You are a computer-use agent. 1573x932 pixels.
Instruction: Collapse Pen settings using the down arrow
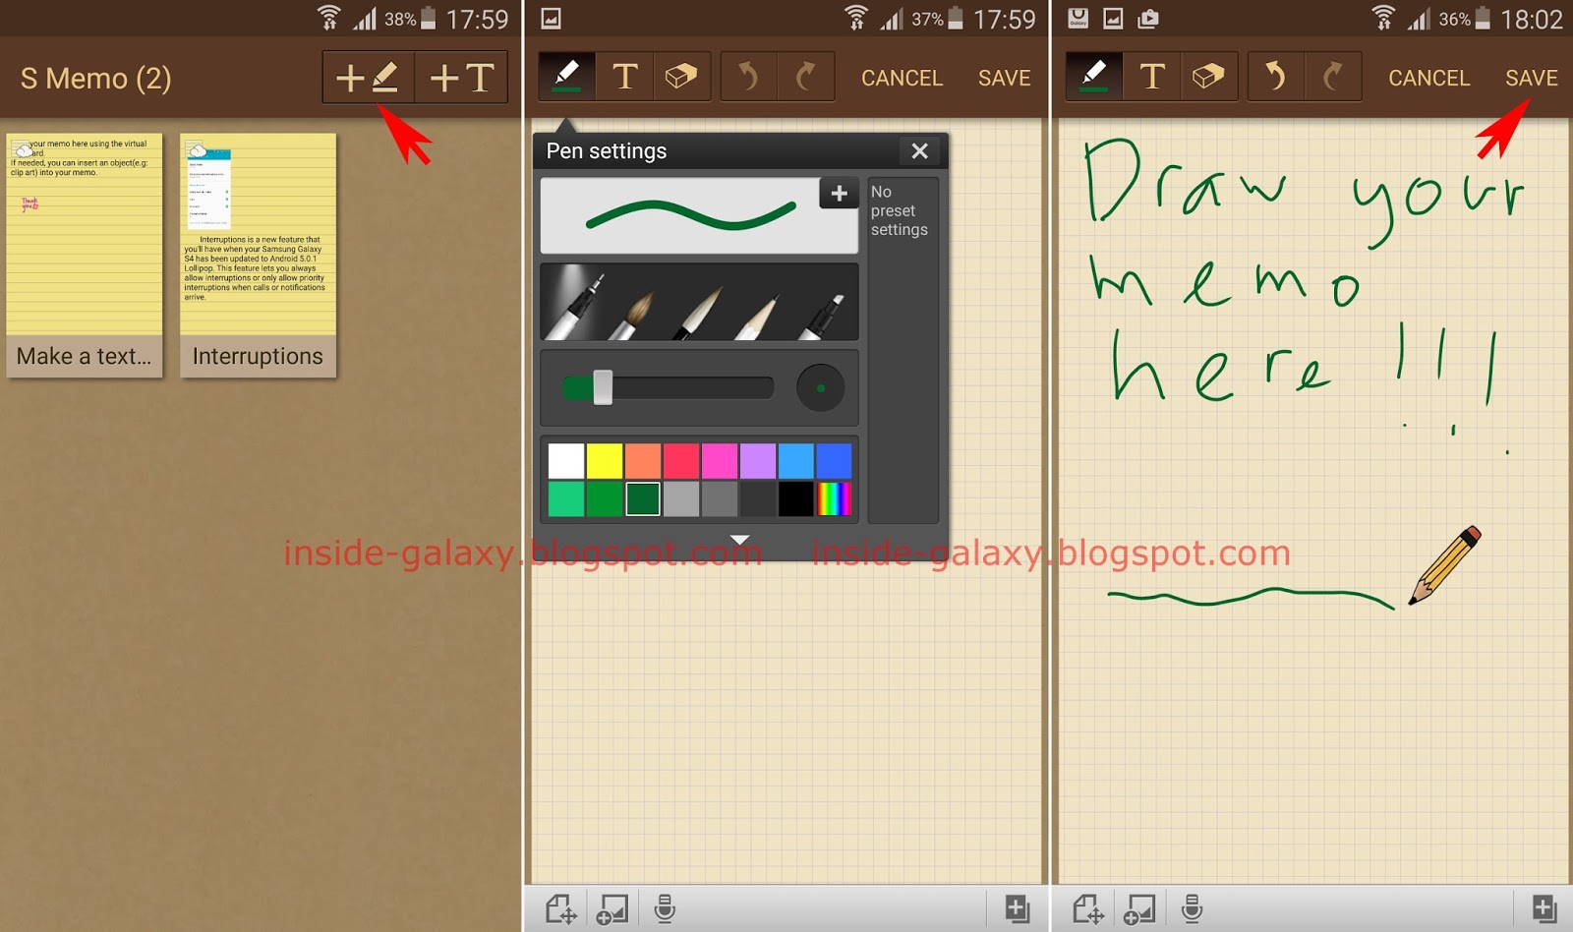pyautogui.click(x=738, y=539)
